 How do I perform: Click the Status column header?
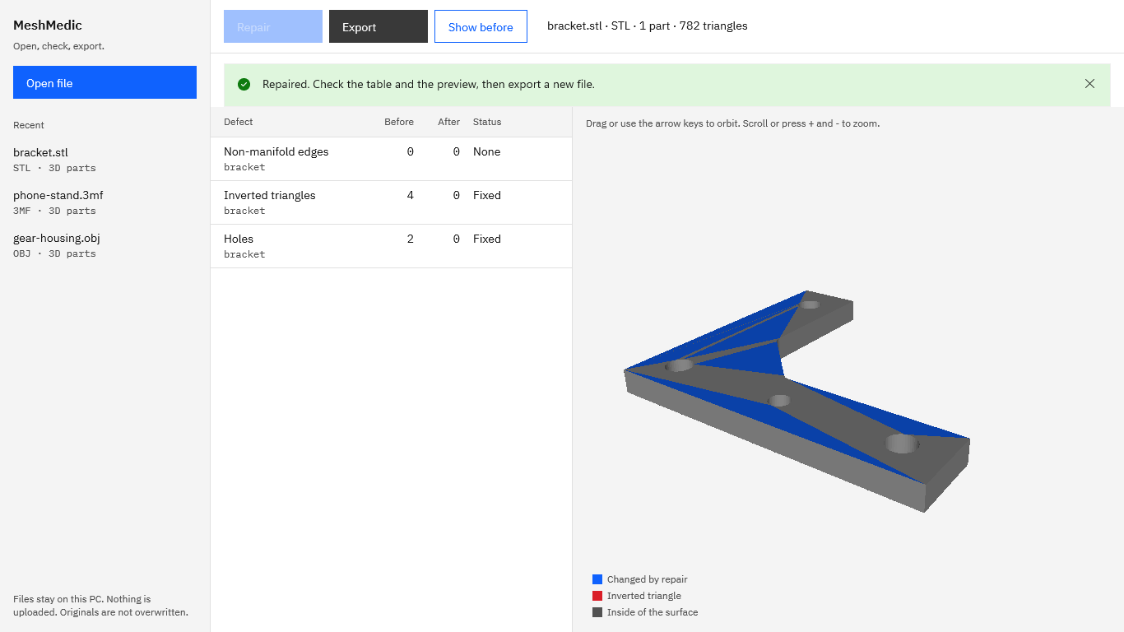click(x=487, y=122)
